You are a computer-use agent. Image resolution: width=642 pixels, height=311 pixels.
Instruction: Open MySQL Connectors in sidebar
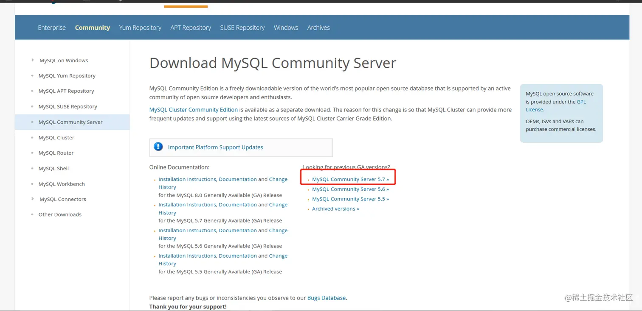tap(63, 199)
